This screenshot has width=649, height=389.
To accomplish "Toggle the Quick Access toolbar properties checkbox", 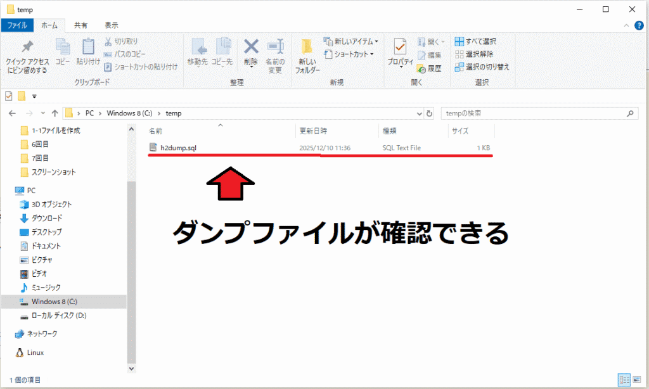I will tap(9, 96).
